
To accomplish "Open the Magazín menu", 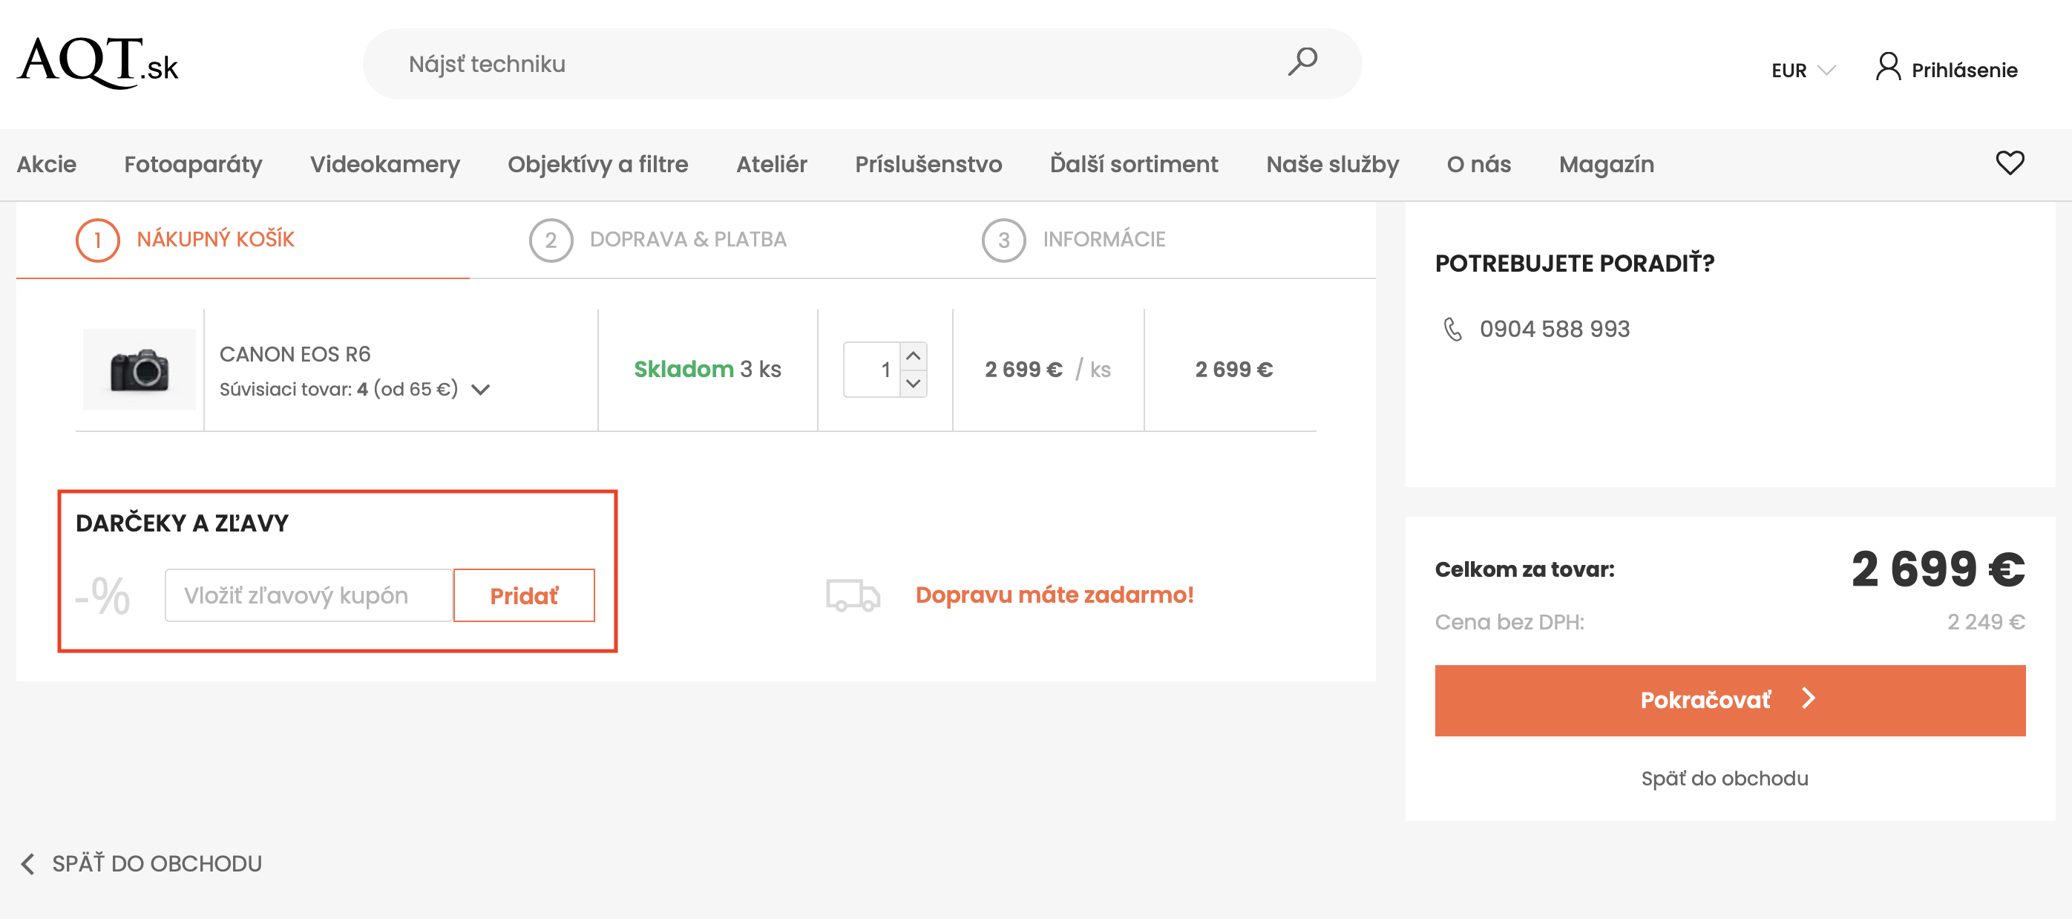I will click(1606, 164).
